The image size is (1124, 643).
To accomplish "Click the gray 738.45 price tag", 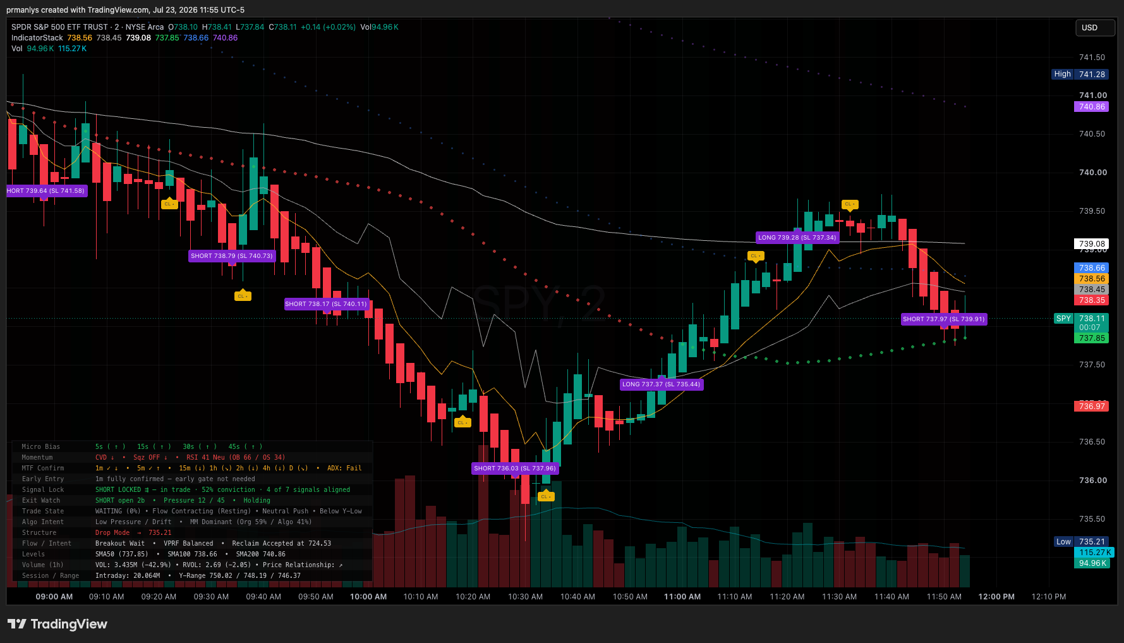I will point(1092,290).
